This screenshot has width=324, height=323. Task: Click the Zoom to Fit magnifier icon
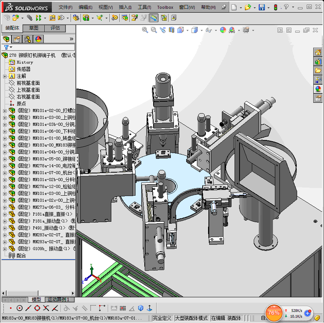[145, 30]
